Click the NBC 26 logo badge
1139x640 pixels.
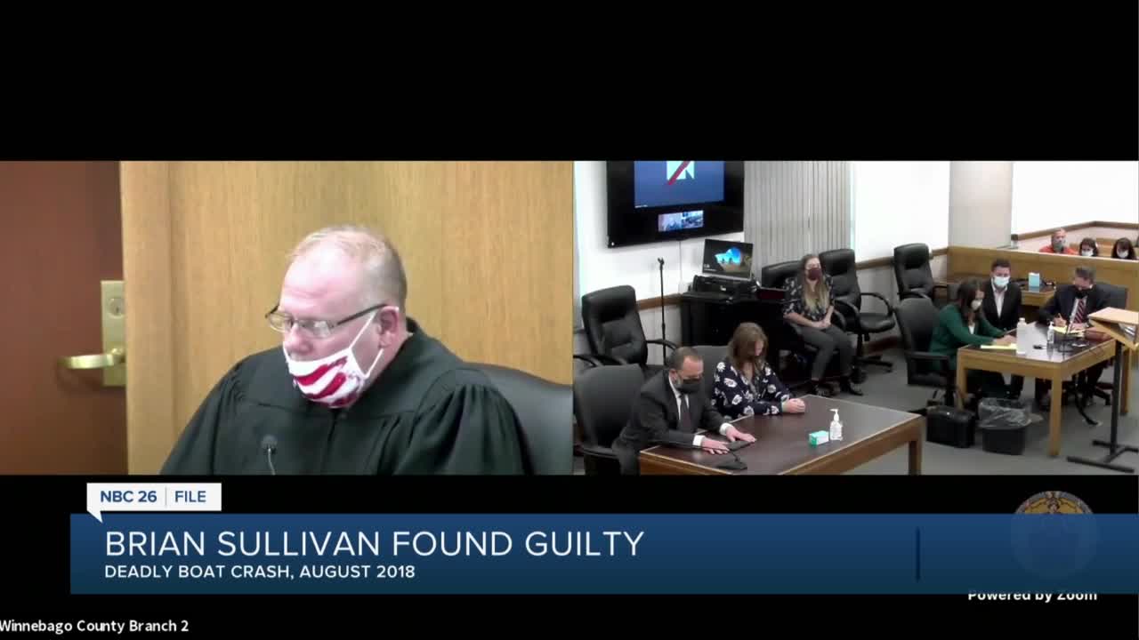pos(128,497)
